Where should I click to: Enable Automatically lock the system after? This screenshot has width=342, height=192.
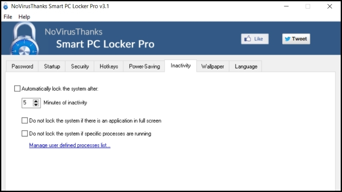pyautogui.click(x=17, y=89)
